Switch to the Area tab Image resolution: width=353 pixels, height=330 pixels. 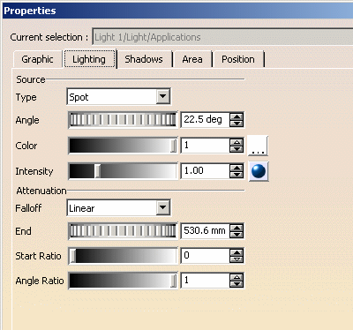pos(192,59)
